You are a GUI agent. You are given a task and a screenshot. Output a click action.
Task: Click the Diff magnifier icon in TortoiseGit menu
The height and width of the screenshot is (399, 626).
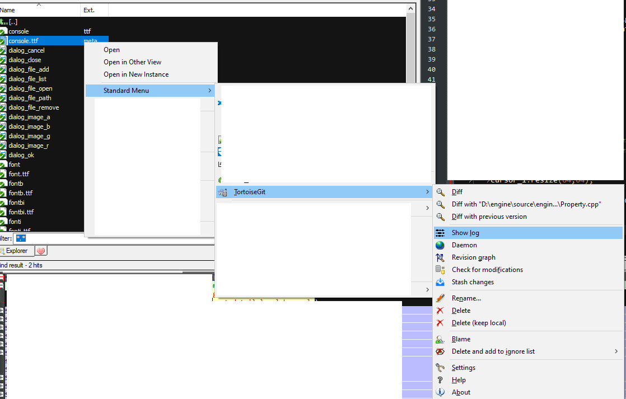442,192
